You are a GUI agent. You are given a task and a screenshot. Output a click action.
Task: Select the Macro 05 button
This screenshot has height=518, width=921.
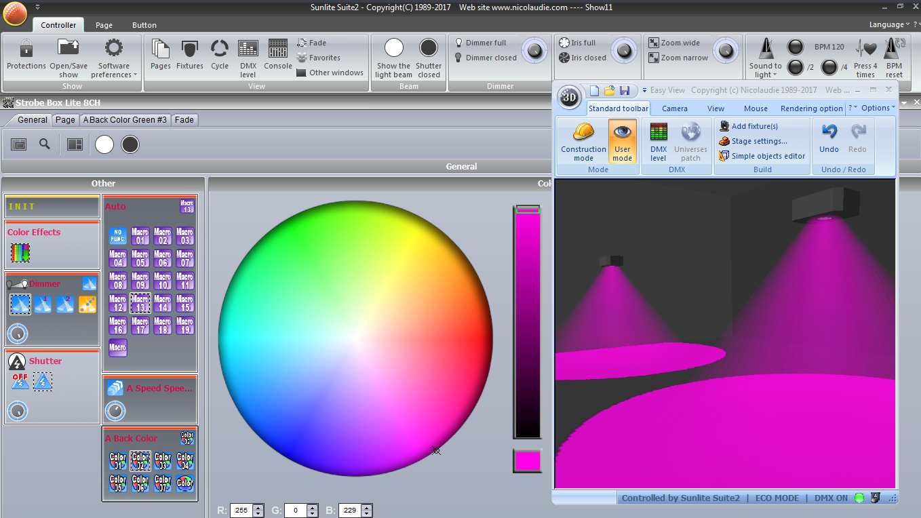(140, 258)
